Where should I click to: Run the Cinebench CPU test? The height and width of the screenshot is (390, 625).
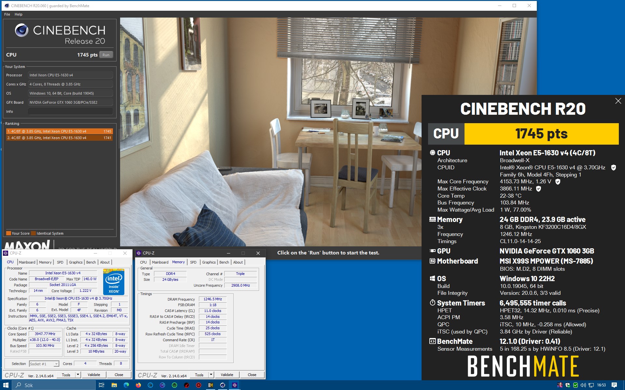[x=106, y=55]
